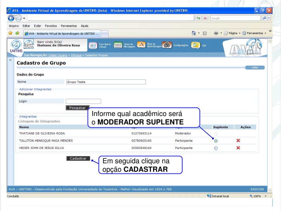281x211 pixels.
Task: Follow the Principal breadcrumb link
Action: [x=76, y=55]
